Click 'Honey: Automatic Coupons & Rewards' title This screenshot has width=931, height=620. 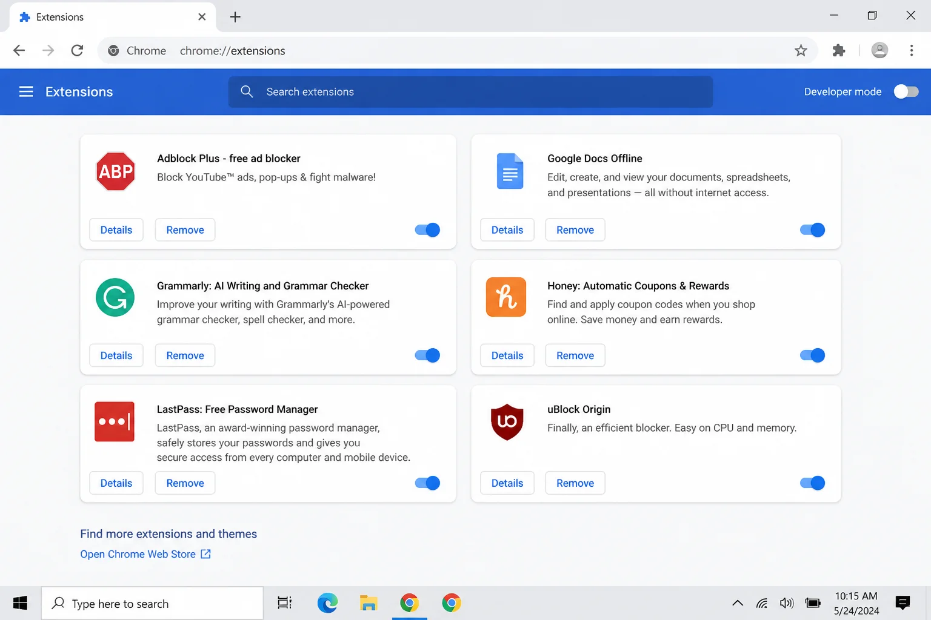point(638,286)
